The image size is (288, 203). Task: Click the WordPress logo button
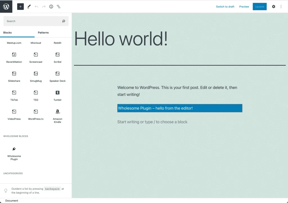(6, 6)
